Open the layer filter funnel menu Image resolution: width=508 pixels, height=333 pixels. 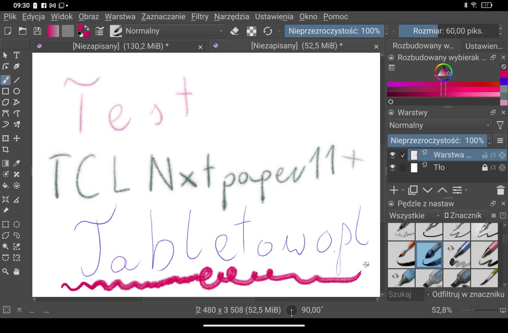(500, 125)
